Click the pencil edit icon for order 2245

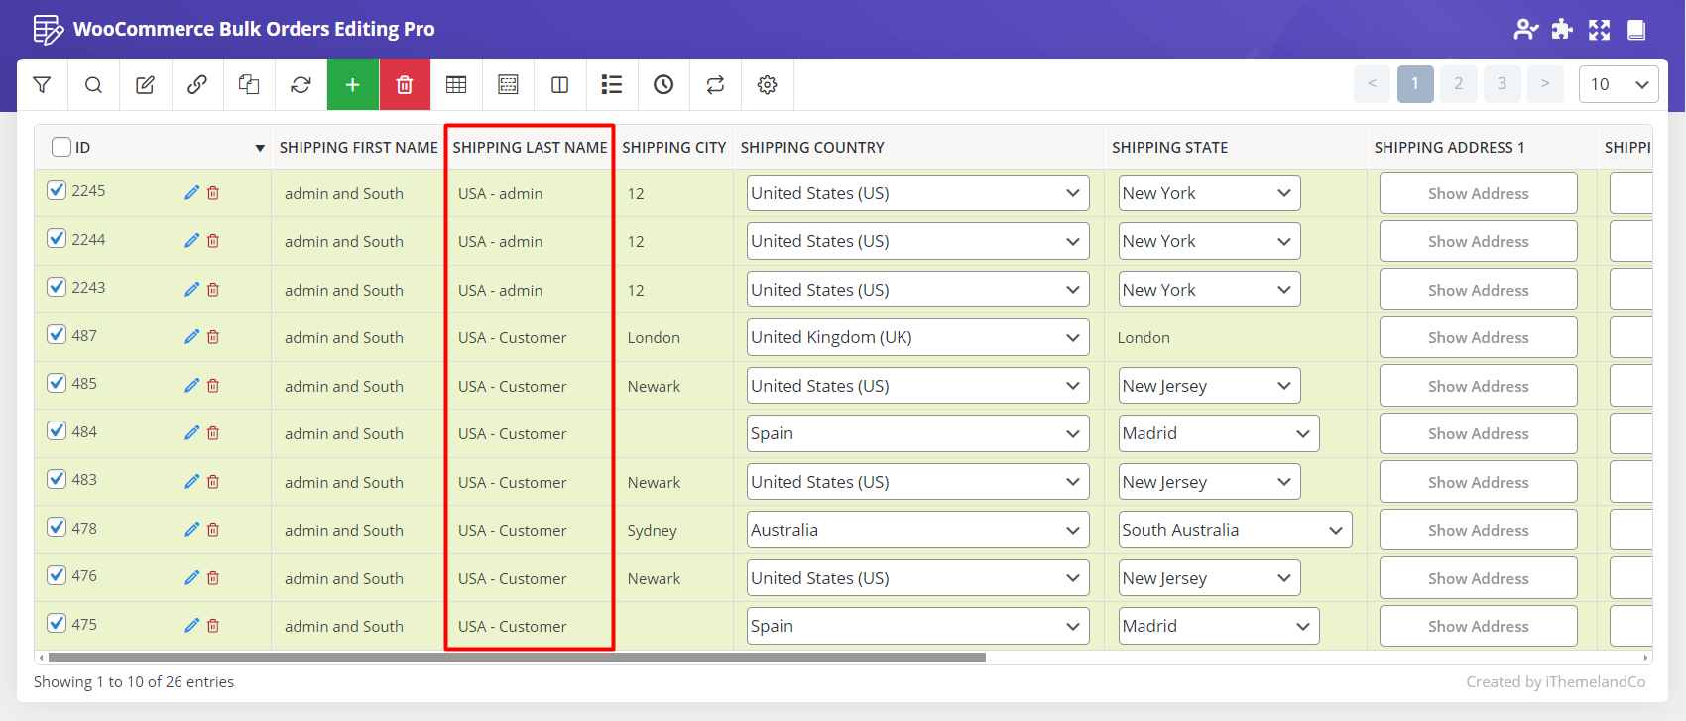click(x=191, y=193)
